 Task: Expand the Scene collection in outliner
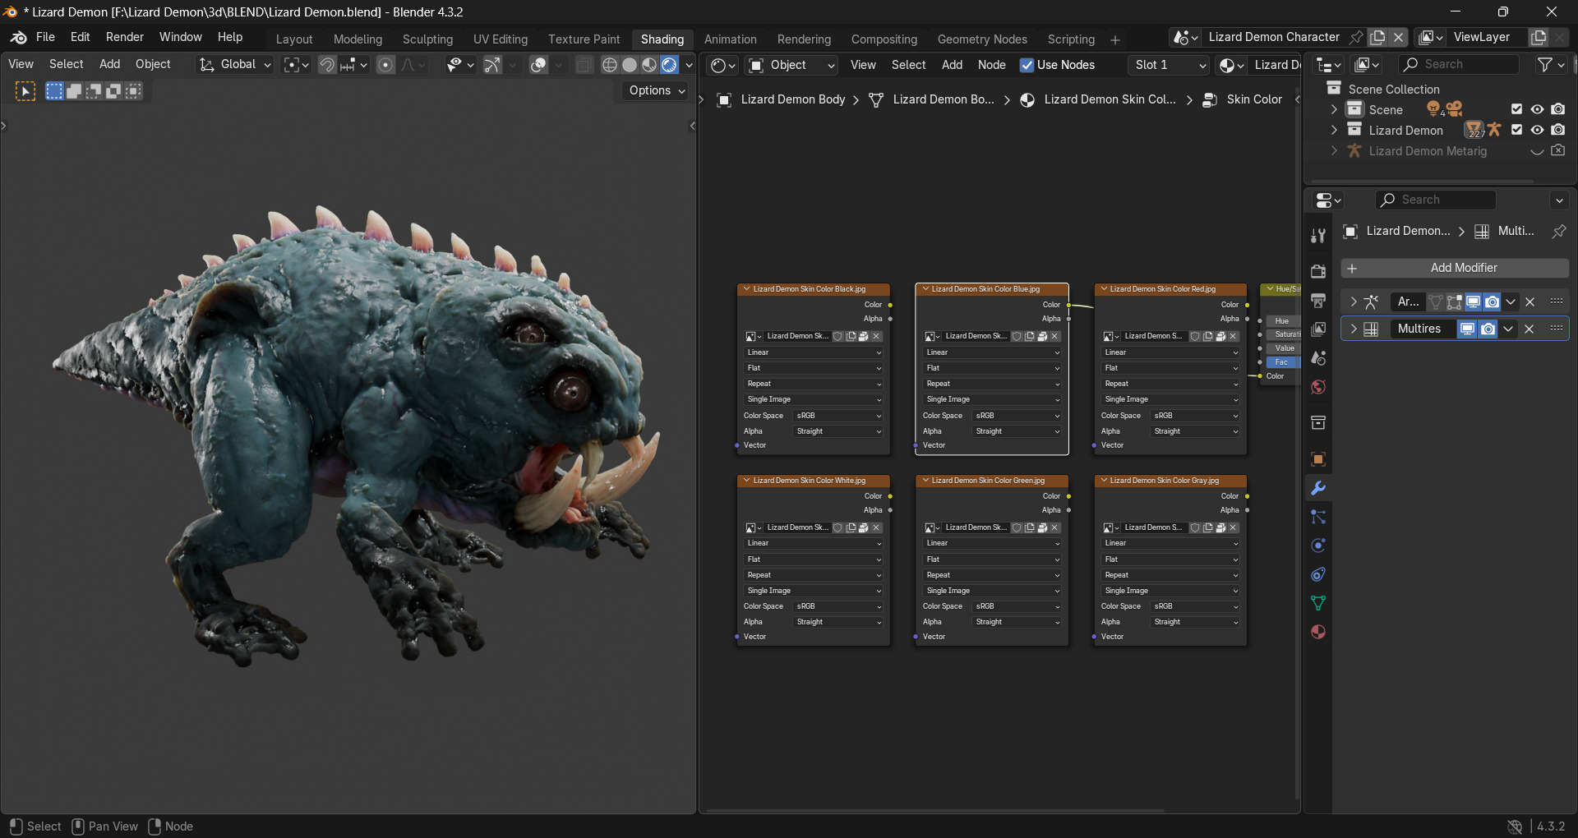tap(1334, 109)
